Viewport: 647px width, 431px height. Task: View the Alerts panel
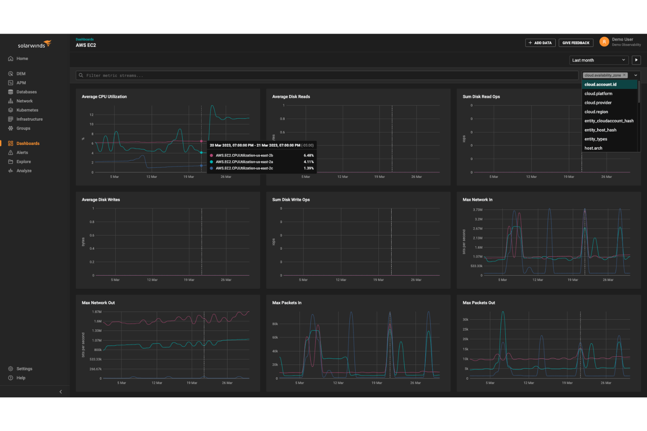coord(21,152)
